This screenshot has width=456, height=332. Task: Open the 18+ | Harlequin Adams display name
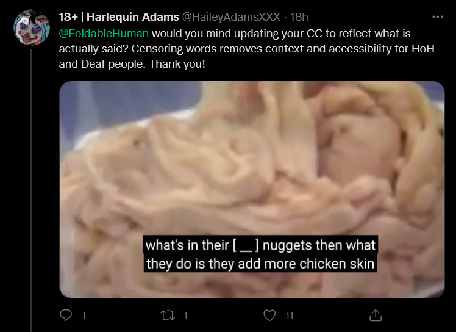(119, 17)
